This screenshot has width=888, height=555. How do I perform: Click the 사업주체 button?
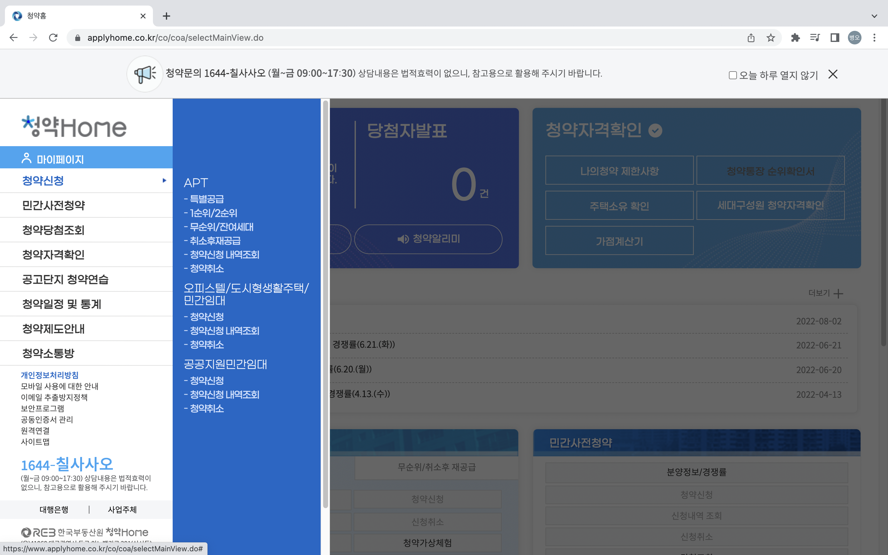click(x=122, y=509)
